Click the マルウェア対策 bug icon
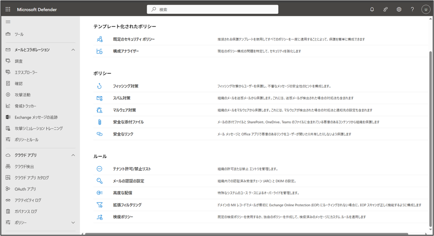The width and height of the screenshot is (434, 236). (x=99, y=110)
